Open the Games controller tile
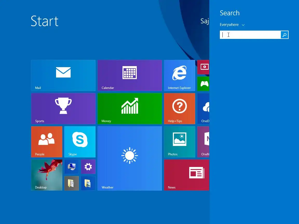 203,84
